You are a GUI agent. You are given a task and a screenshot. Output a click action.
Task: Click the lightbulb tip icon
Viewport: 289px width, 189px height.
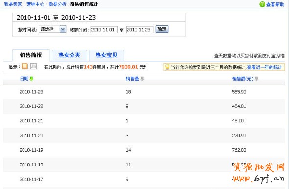[x=167, y=67]
